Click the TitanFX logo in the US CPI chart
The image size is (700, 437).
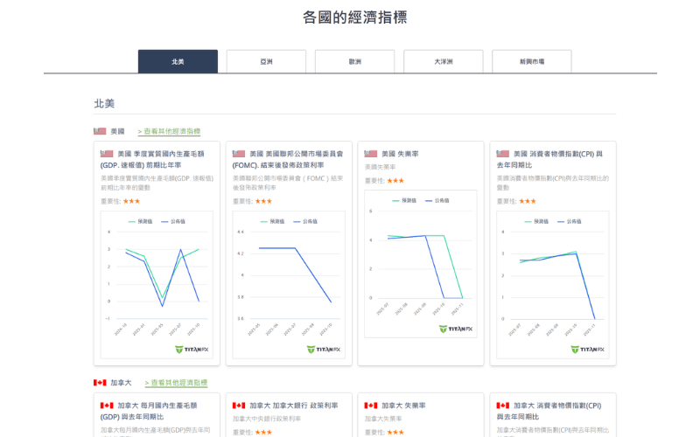[x=587, y=349]
